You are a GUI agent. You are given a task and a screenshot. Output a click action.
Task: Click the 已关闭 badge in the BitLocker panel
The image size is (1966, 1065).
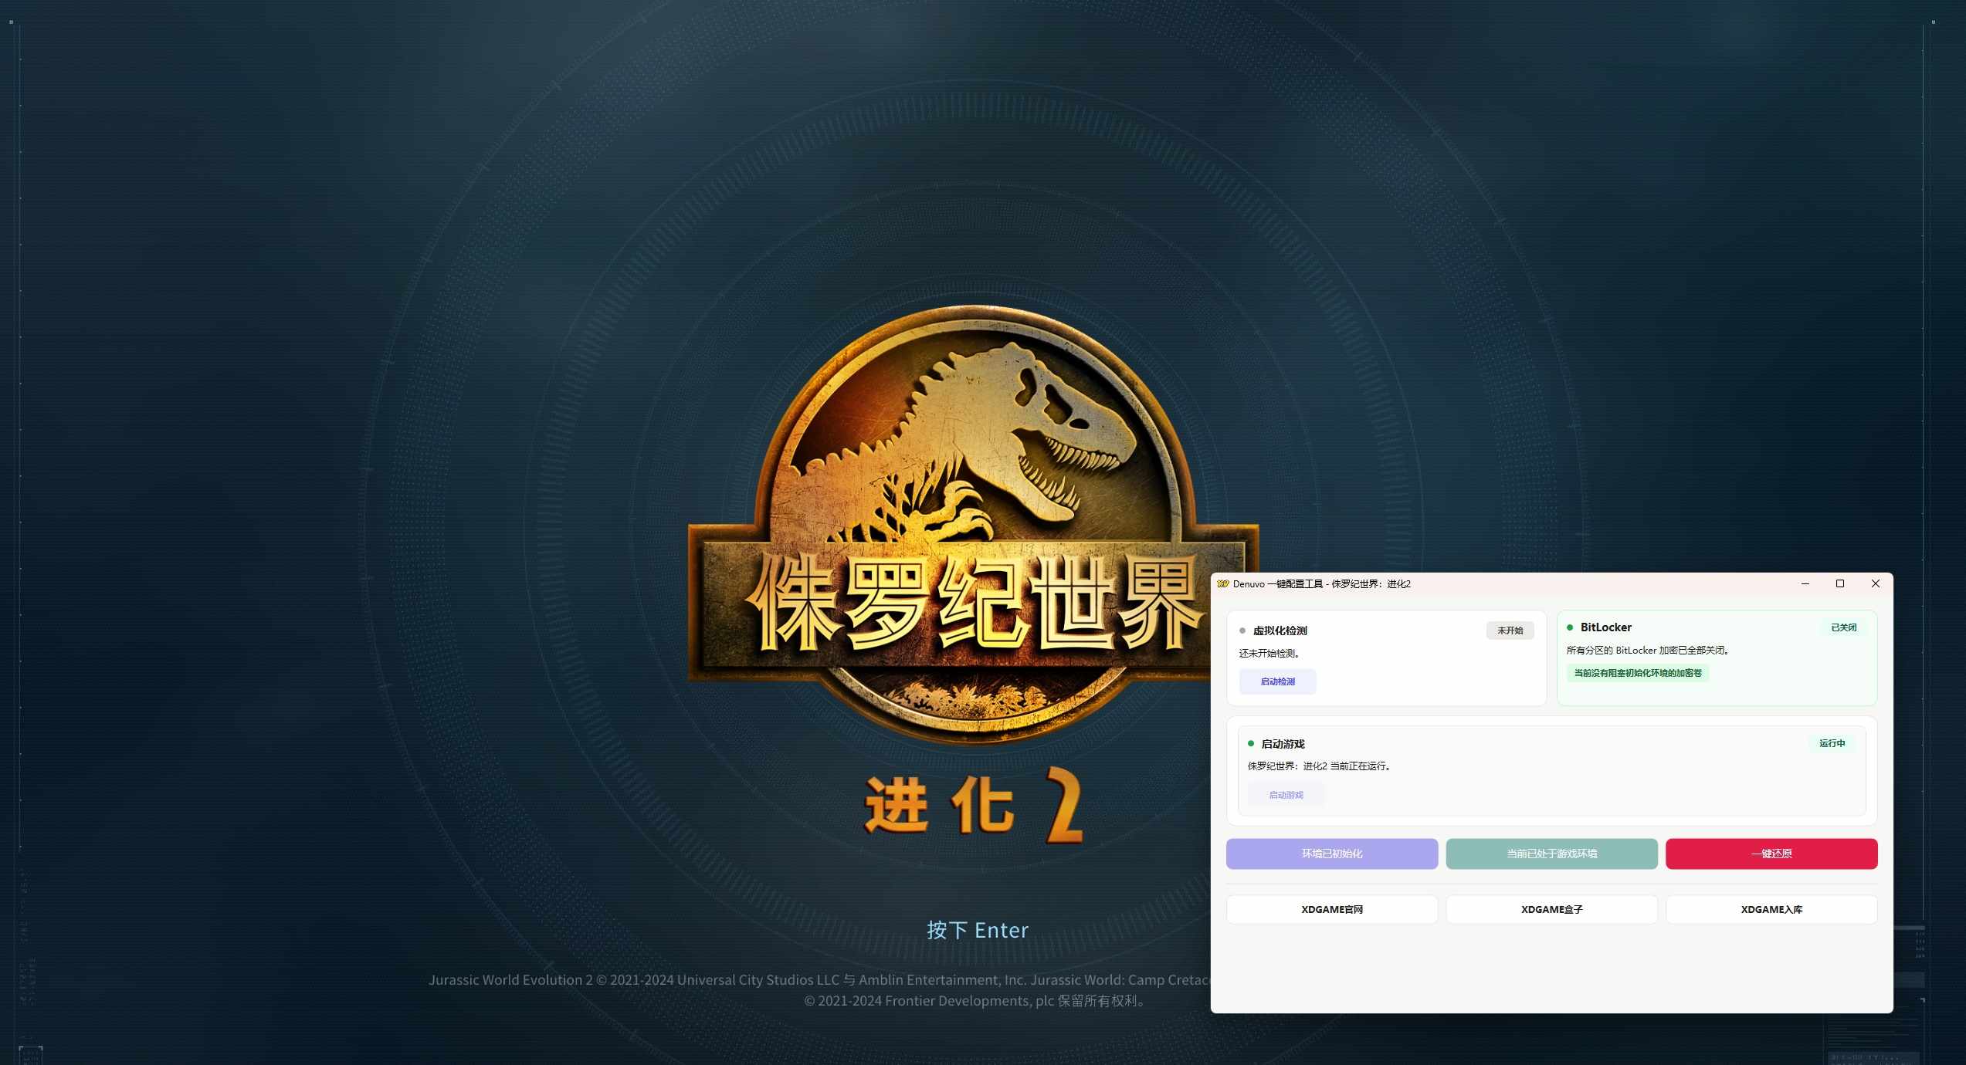(1844, 627)
